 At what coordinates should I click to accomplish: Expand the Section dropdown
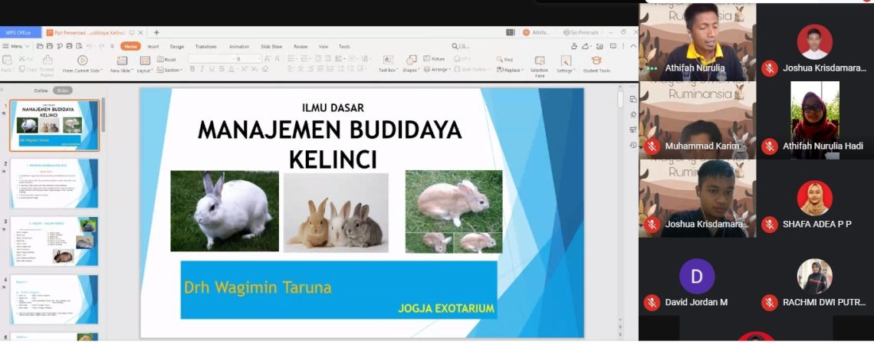(x=169, y=71)
